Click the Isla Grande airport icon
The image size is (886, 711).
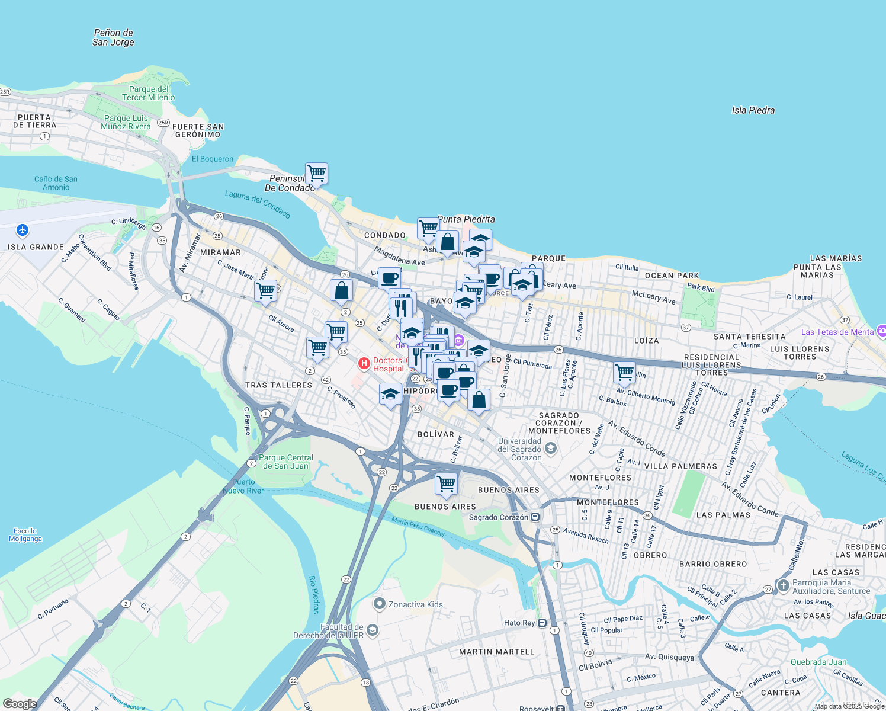point(23,230)
